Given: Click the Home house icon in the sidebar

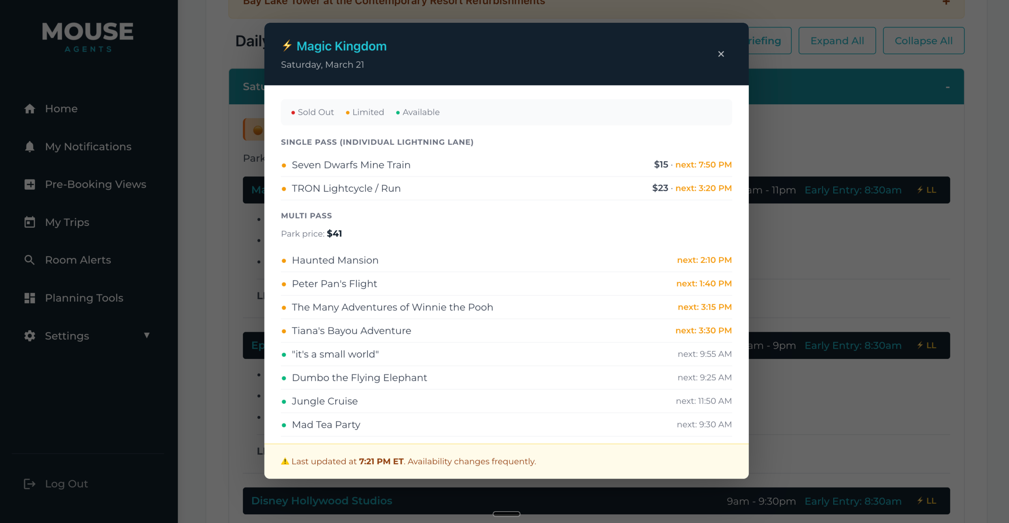Looking at the screenshot, I should (30, 109).
